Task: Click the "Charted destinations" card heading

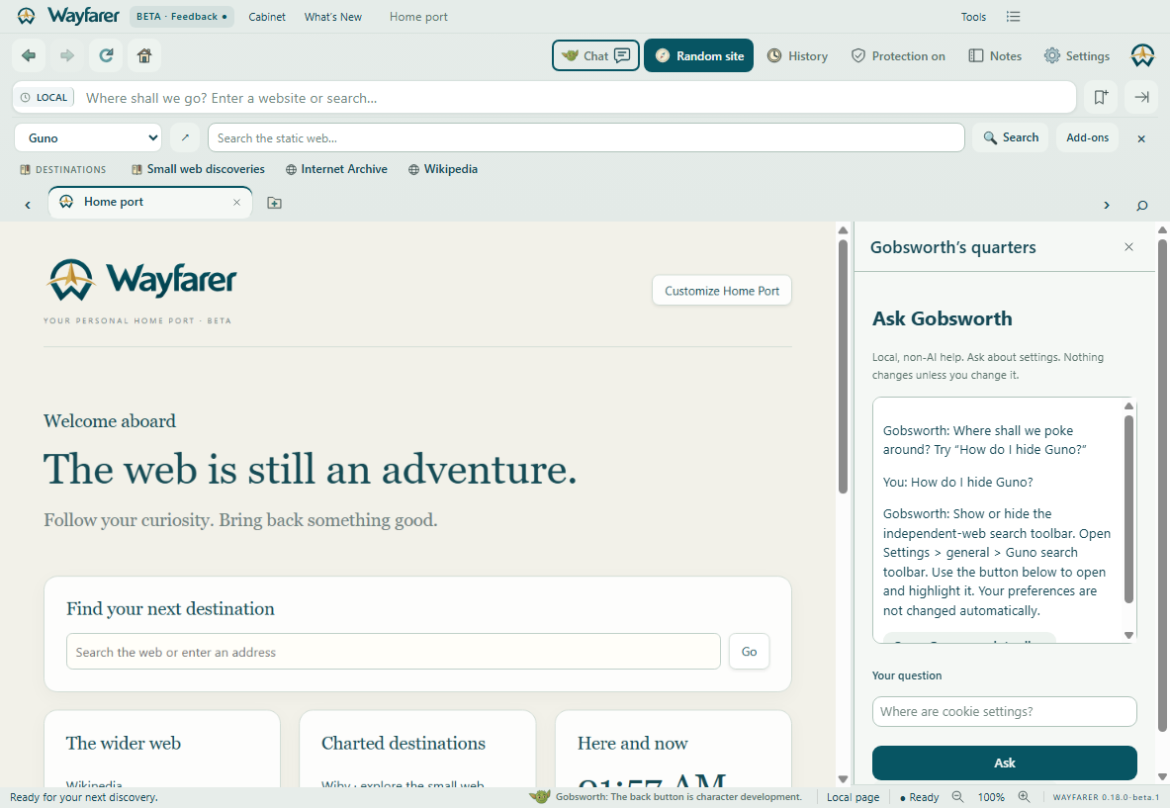Action: click(403, 743)
